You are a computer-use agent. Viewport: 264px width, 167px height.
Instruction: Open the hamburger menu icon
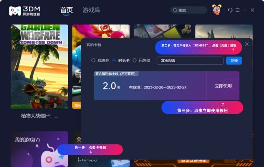(x=238, y=10)
